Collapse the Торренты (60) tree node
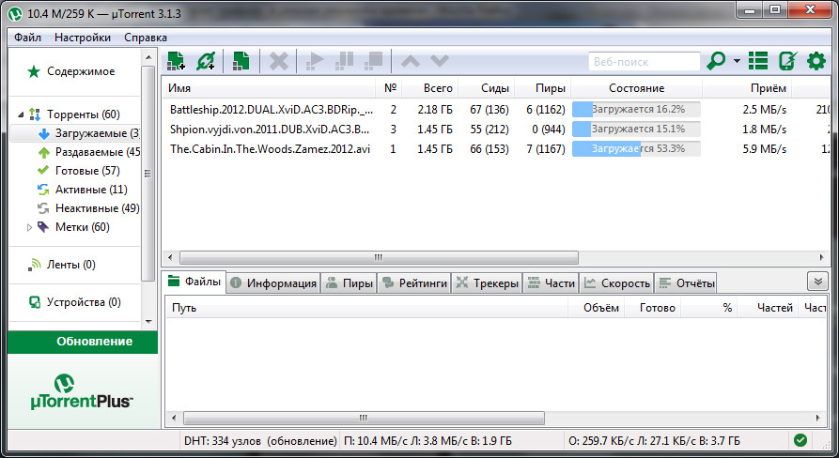This screenshot has width=839, height=458. (21, 114)
